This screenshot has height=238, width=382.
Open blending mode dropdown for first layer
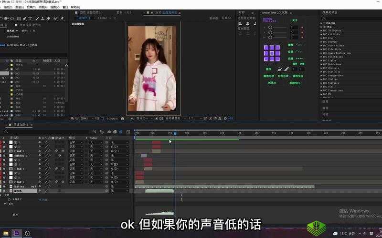click(x=74, y=142)
